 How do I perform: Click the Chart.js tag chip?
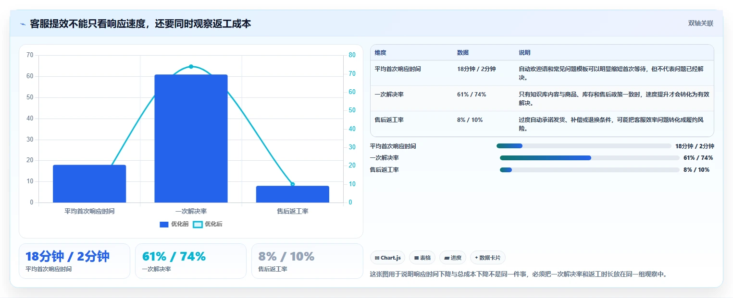(x=388, y=258)
